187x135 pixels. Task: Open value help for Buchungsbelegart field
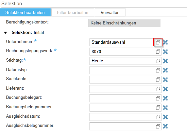[x=158, y=98]
